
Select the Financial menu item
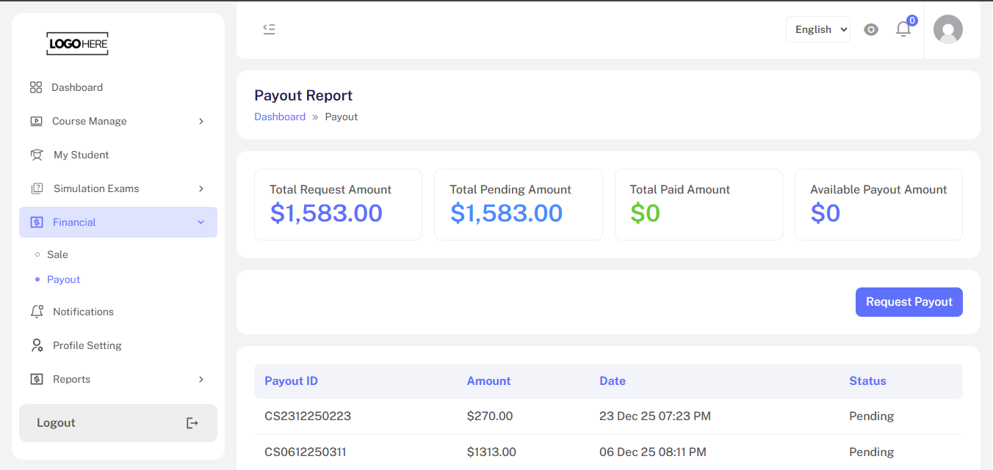click(118, 222)
